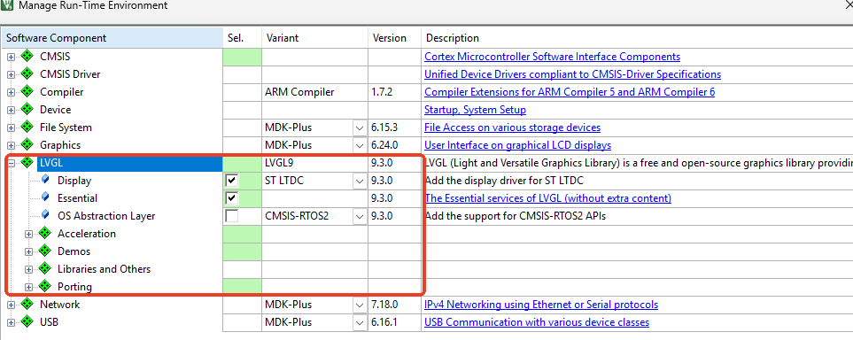The image size is (853, 340).
Task: Click the blue component icon next to Display
Action: click(x=45, y=180)
